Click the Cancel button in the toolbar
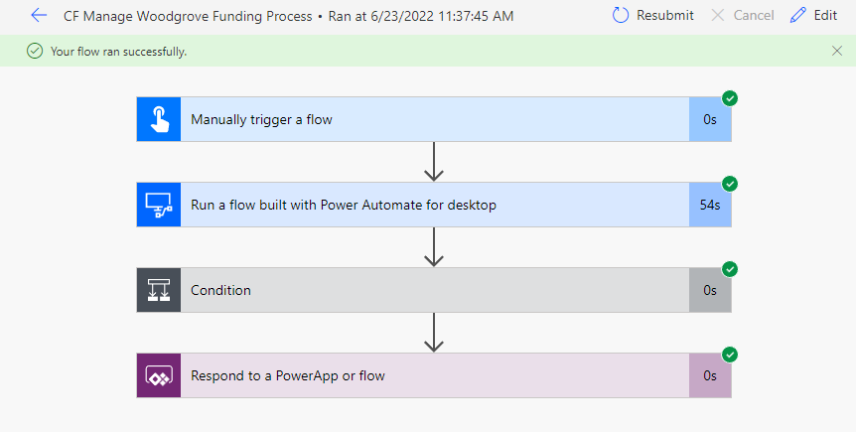Screen dimensions: 856x432 (x=742, y=16)
